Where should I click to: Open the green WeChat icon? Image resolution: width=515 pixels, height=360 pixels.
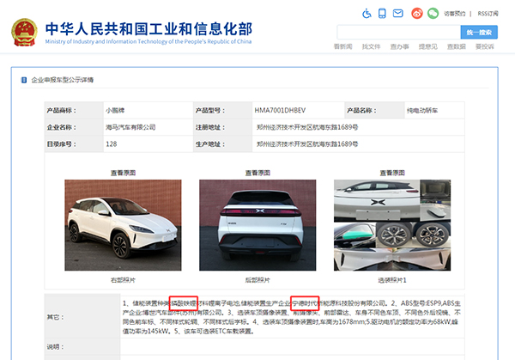pyautogui.click(x=433, y=14)
